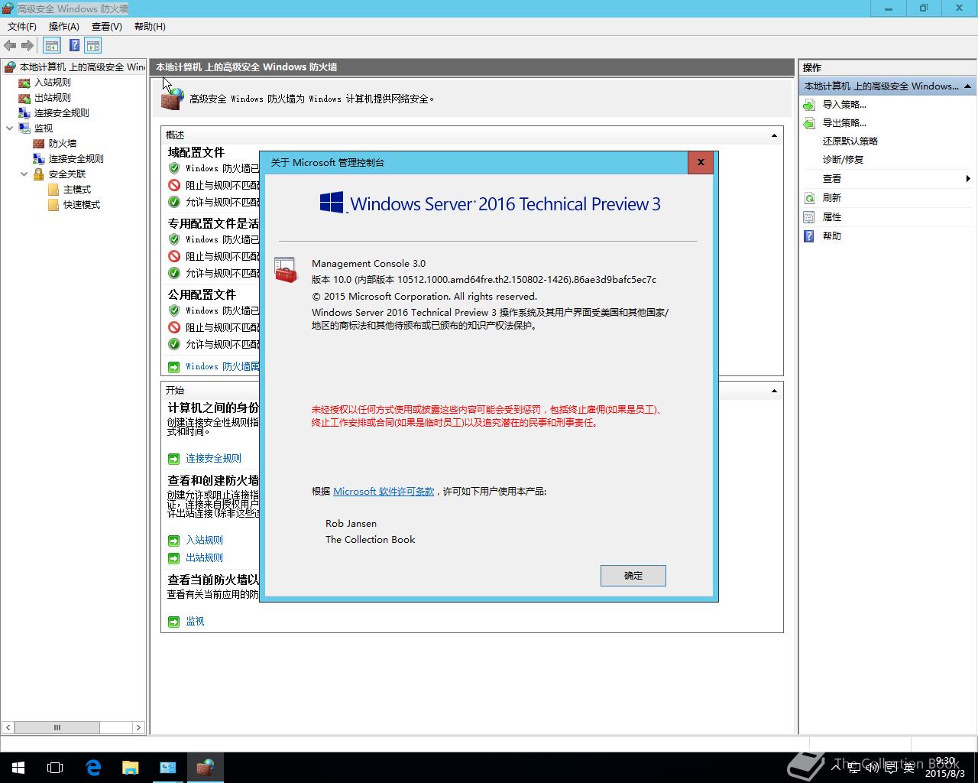Image resolution: width=978 pixels, height=783 pixels.
Task: Select the root 本地计算机 tree node
Action: pos(82,67)
